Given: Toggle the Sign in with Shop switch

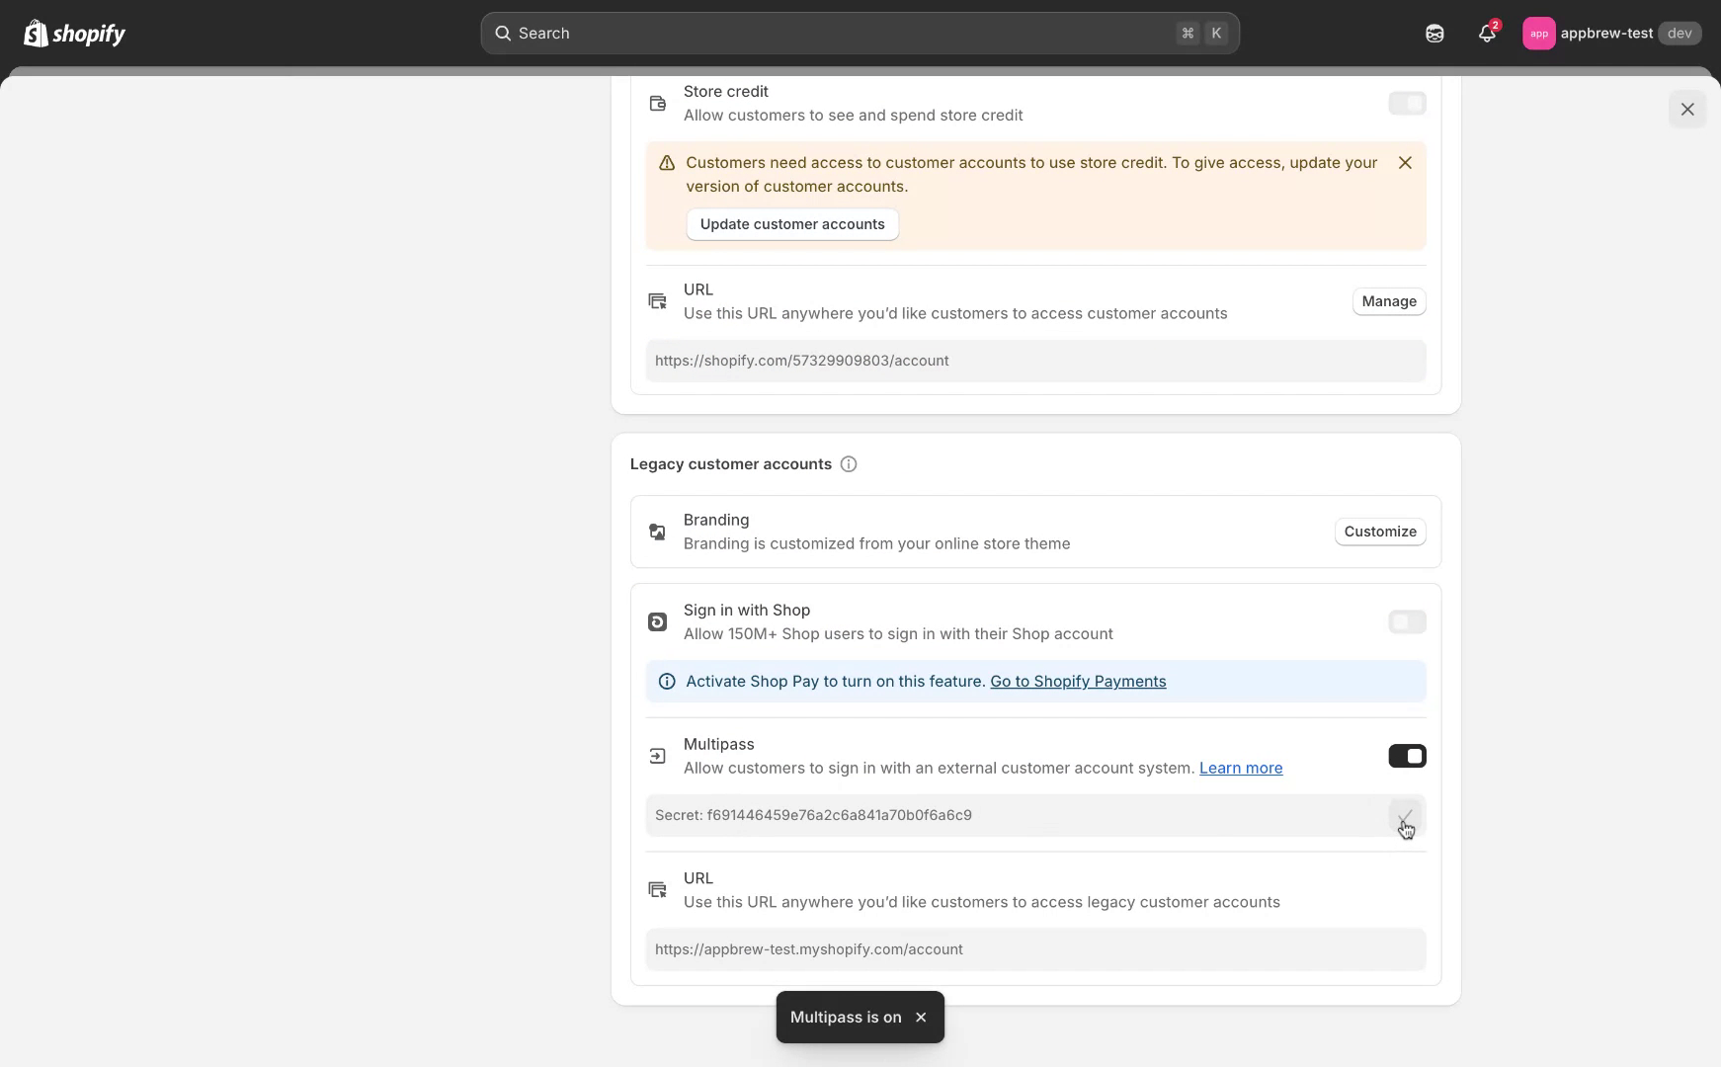Looking at the screenshot, I should [x=1407, y=622].
